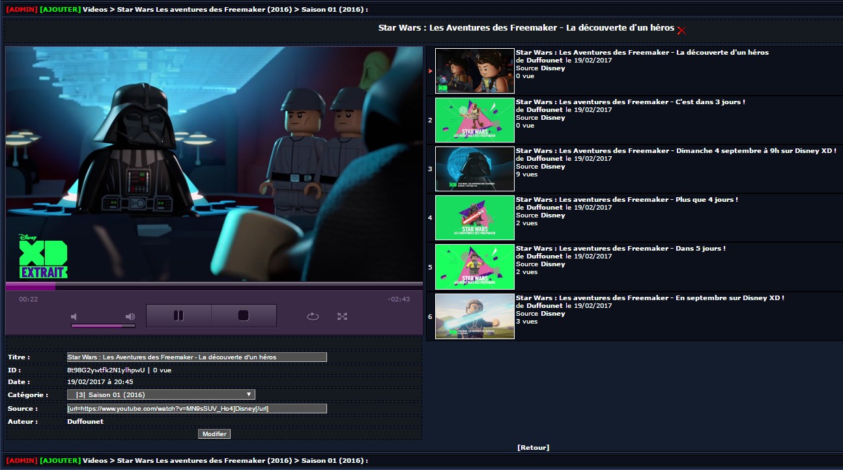Click the video frame in the player

(x=214, y=164)
